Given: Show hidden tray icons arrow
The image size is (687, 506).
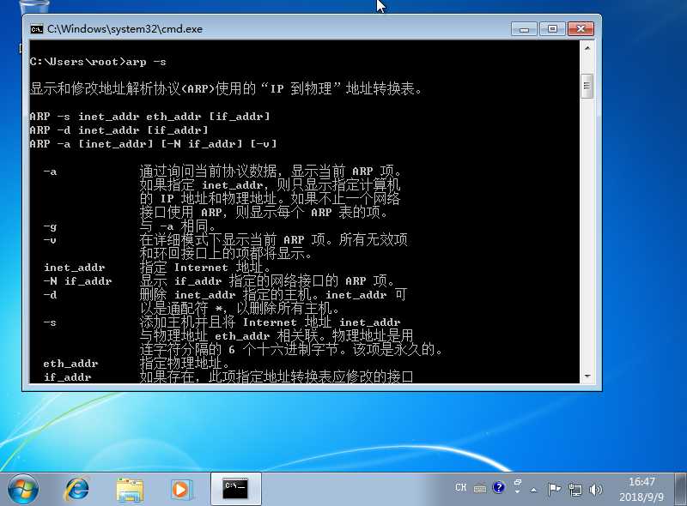Looking at the screenshot, I should pos(533,490).
